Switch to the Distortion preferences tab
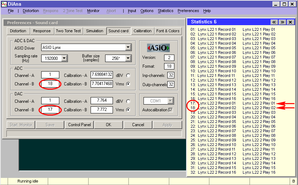This screenshot has height=185, width=298. click(x=18, y=31)
